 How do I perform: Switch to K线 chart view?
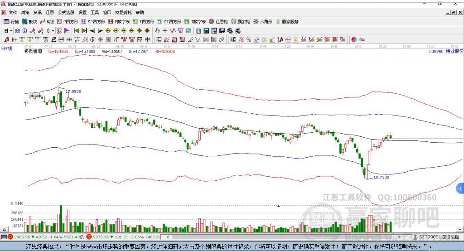click(47, 22)
